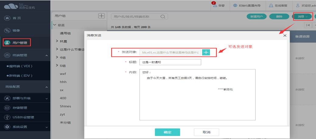Click the alarm bell icon with badge
This screenshot has width=316, height=139.
pos(215,6)
